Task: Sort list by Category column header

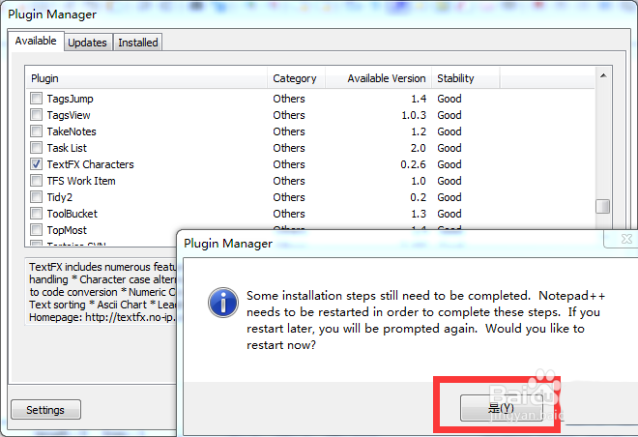Action: [x=296, y=78]
